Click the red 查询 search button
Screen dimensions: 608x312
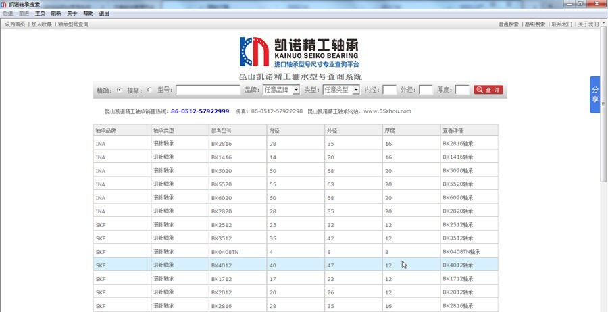tap(488, 90)
